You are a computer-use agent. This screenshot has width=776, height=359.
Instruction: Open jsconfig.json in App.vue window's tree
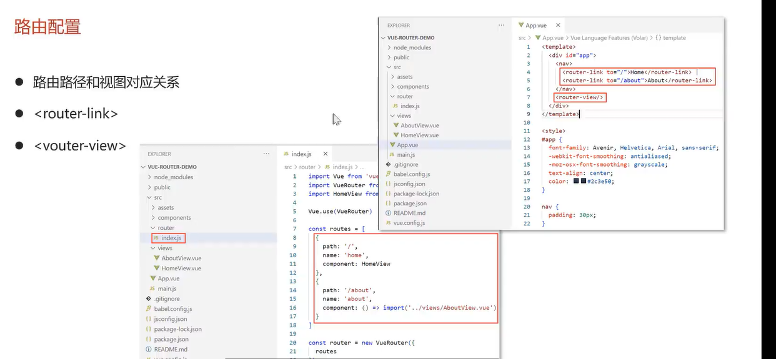point(409,184)
